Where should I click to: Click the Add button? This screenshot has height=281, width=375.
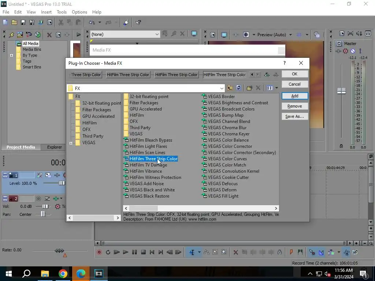[295, 96]
